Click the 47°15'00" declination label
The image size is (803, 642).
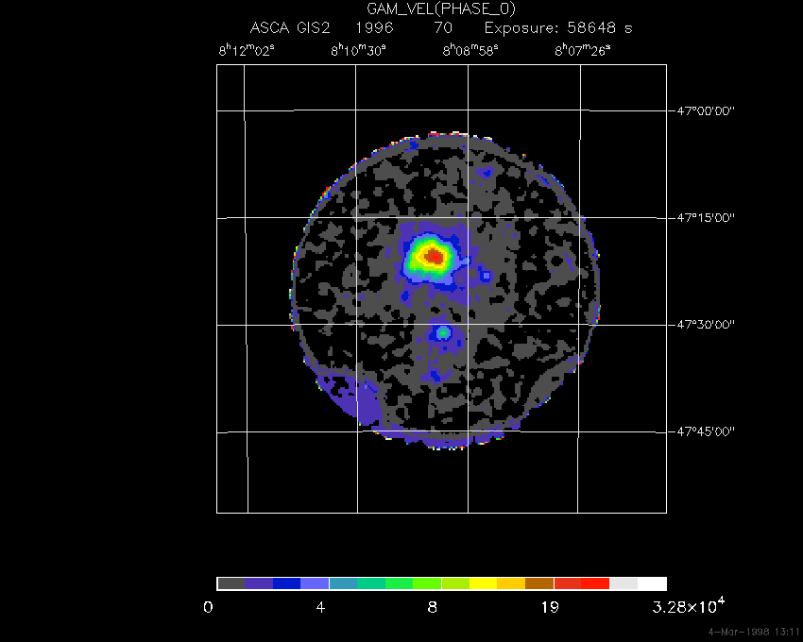click(x=706, y=218)
